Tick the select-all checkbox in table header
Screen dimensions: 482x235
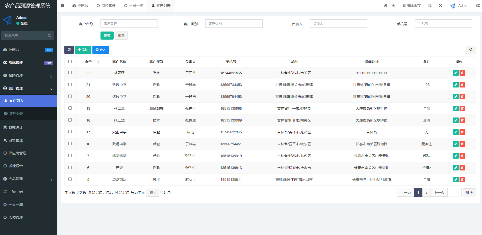(x=70, y=62)
